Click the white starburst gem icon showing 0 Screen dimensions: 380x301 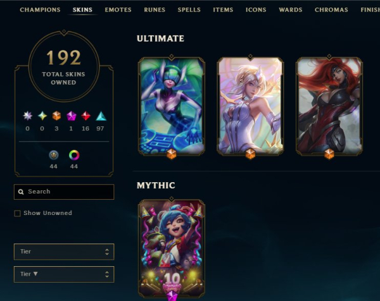click(28, 116)
